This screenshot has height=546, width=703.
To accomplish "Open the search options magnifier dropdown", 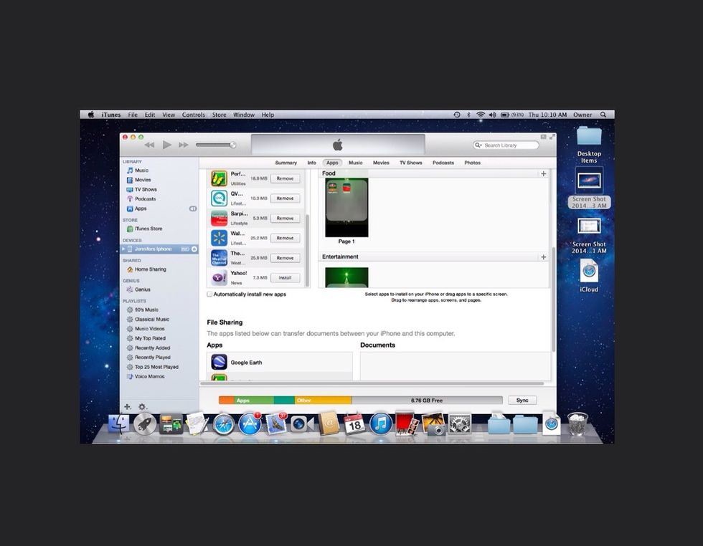I will (478, 145).
